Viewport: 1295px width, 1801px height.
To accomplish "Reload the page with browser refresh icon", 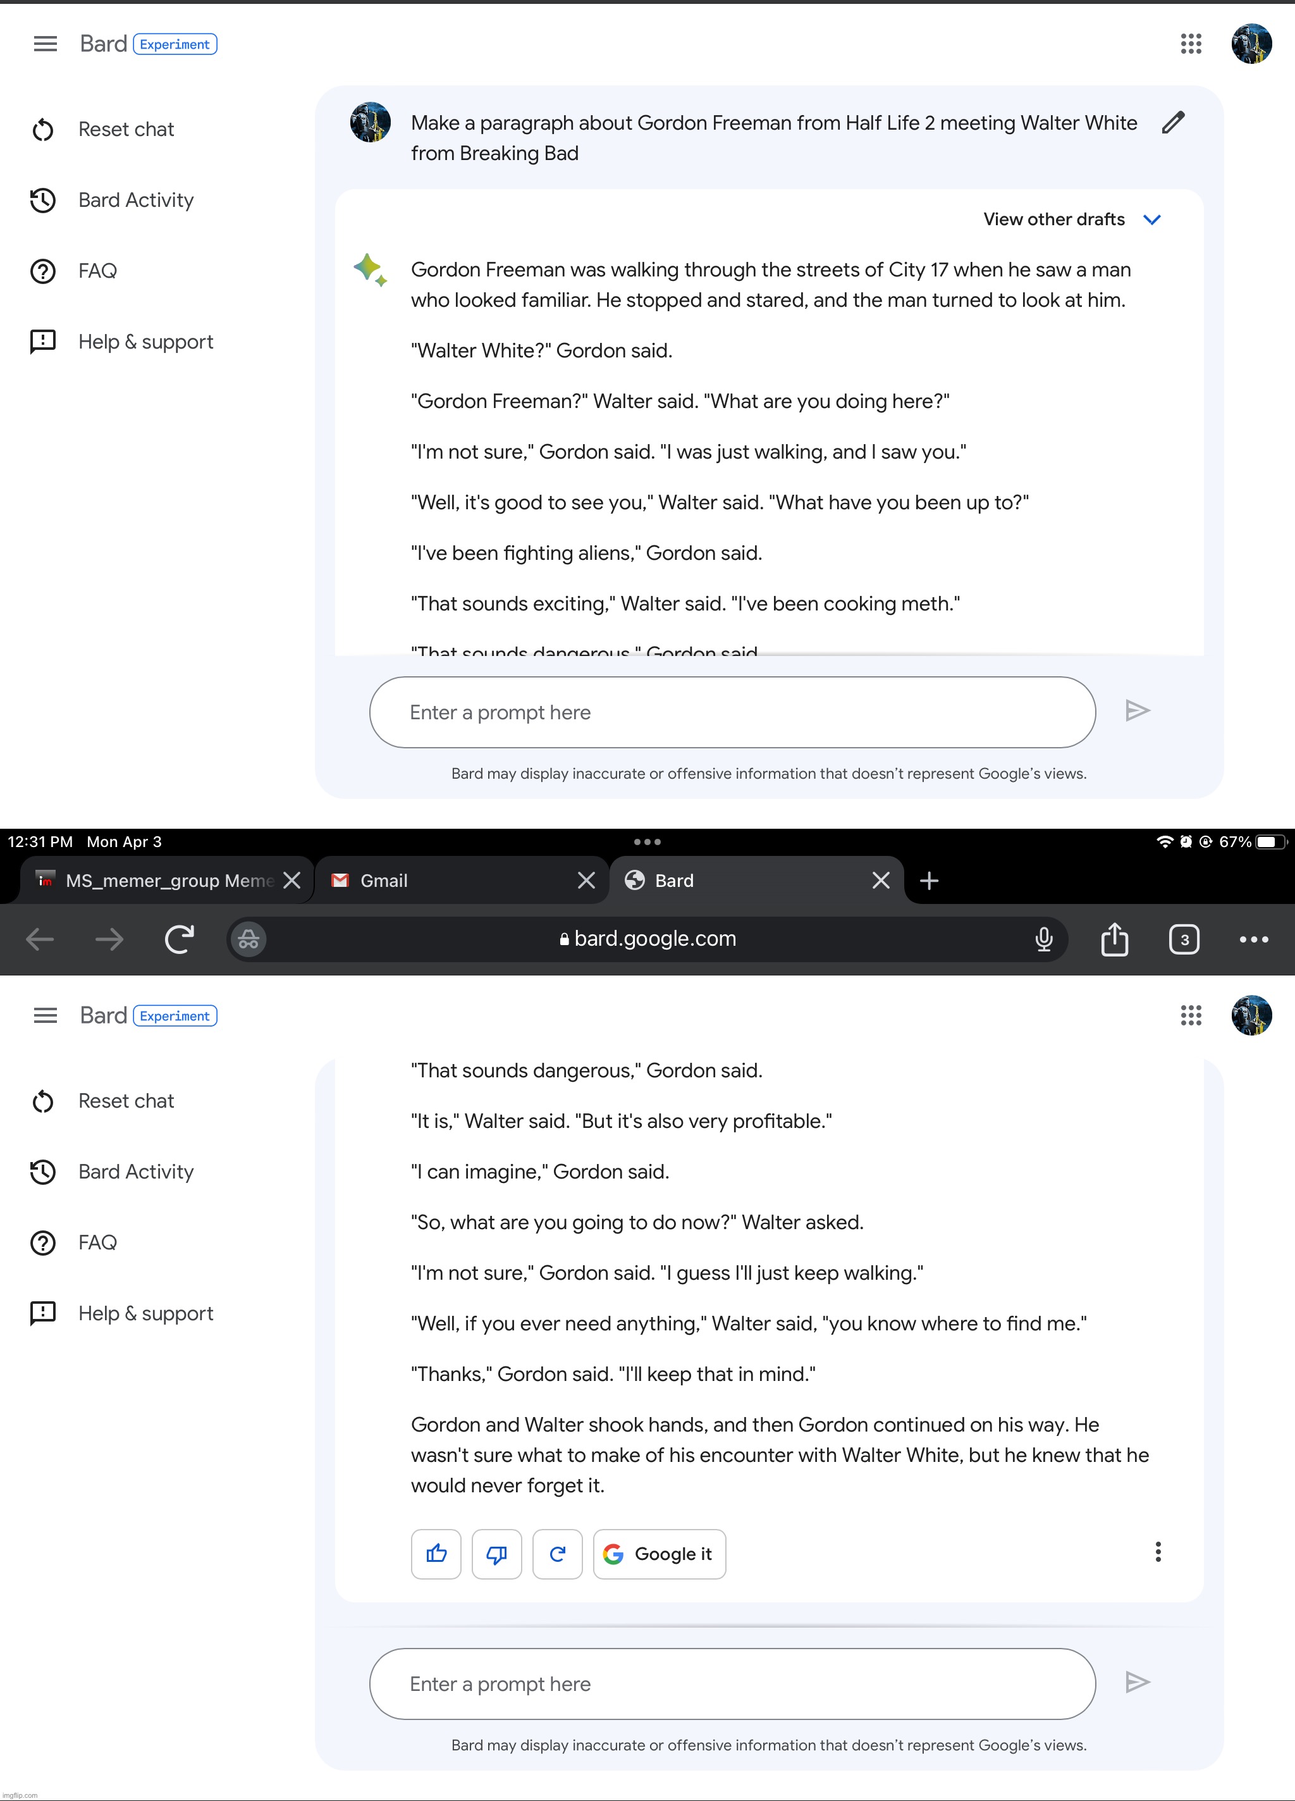I will [180, 939].
